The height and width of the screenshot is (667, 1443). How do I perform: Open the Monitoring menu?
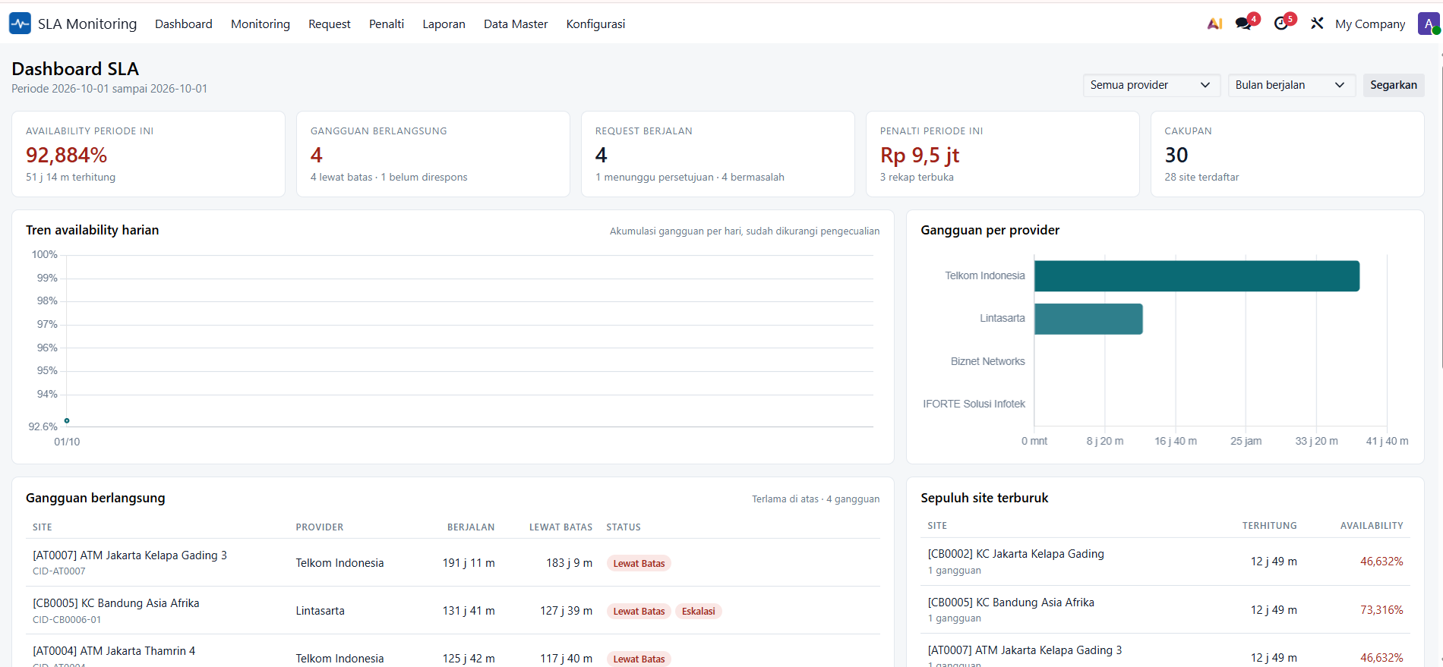point(260,24)
